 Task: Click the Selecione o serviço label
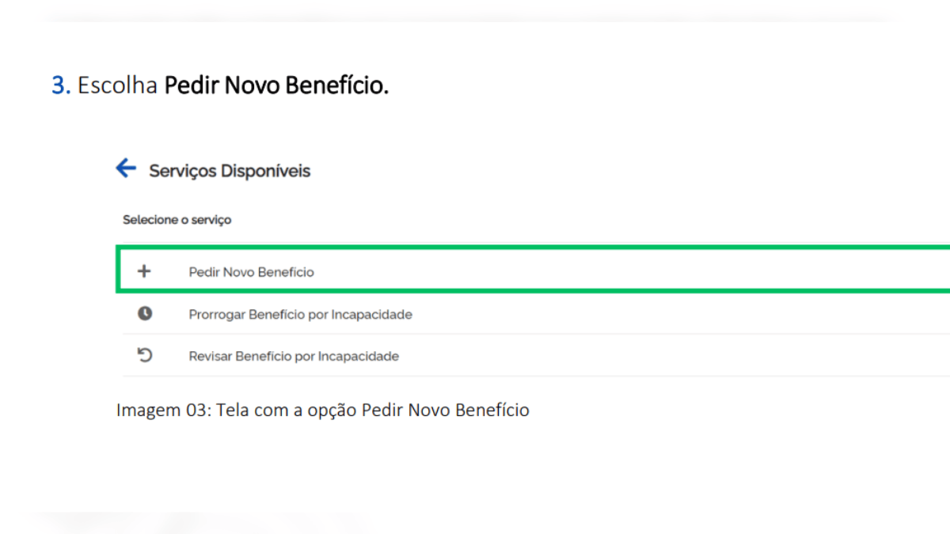click(177, 220)
